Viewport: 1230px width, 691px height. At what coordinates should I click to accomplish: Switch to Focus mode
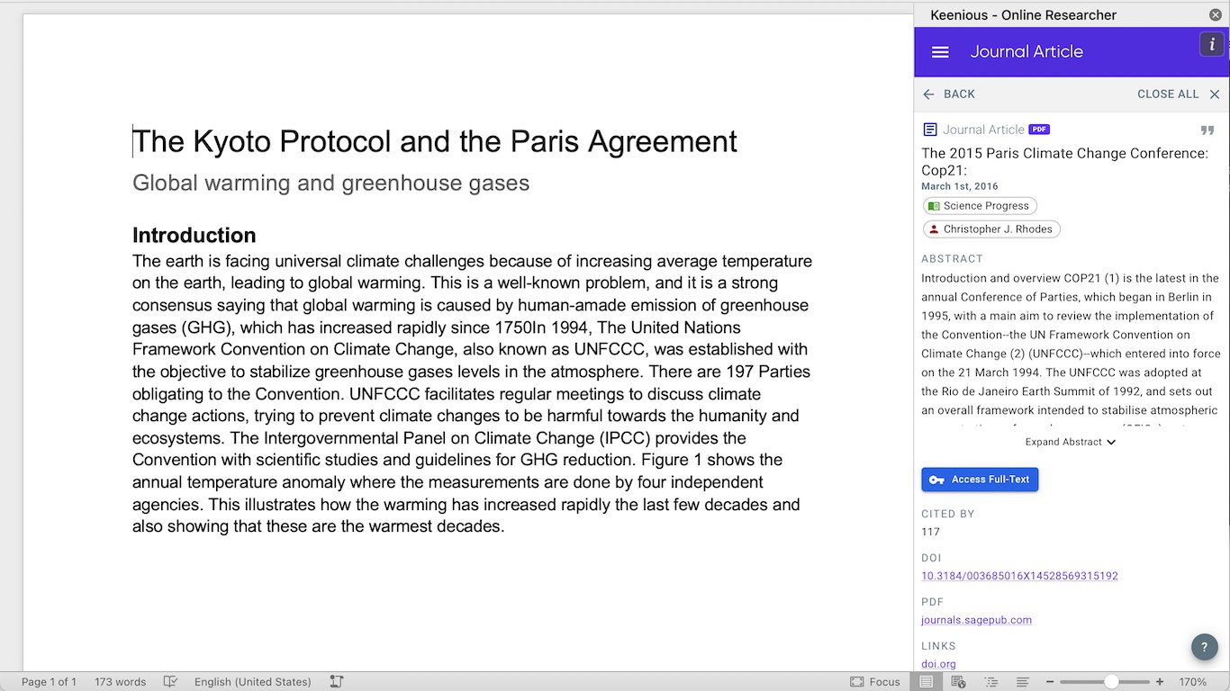coord(875,682)
